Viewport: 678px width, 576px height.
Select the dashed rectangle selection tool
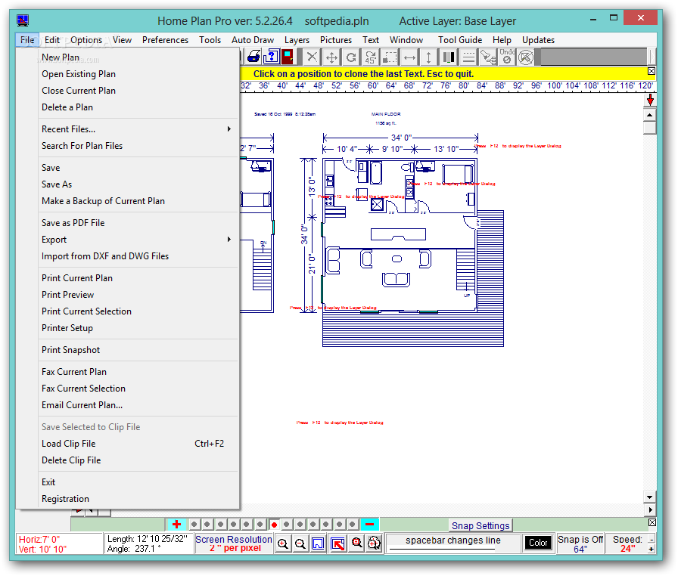pyautogui.click(x=390, y=57)
